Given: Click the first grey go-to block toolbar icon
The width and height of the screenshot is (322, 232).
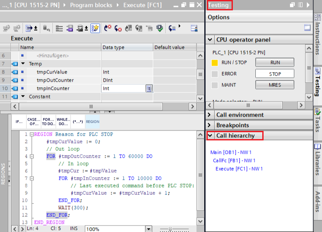Looking at the screenshot, I should click(x=129, y=28).
